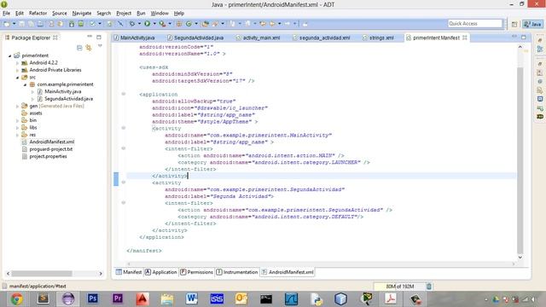Open Premiere Pro from the taskbar
Screen dimensions: 546x307
point(118,299)
